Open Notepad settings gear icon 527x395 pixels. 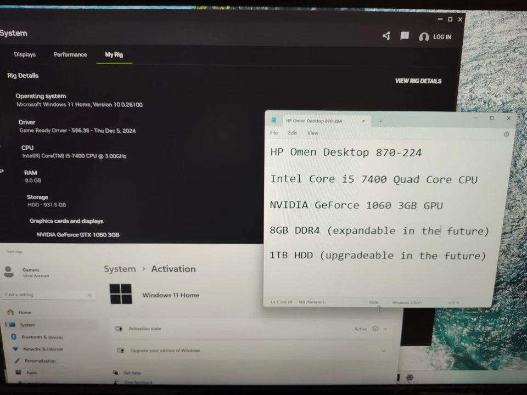tap(507, 134)
